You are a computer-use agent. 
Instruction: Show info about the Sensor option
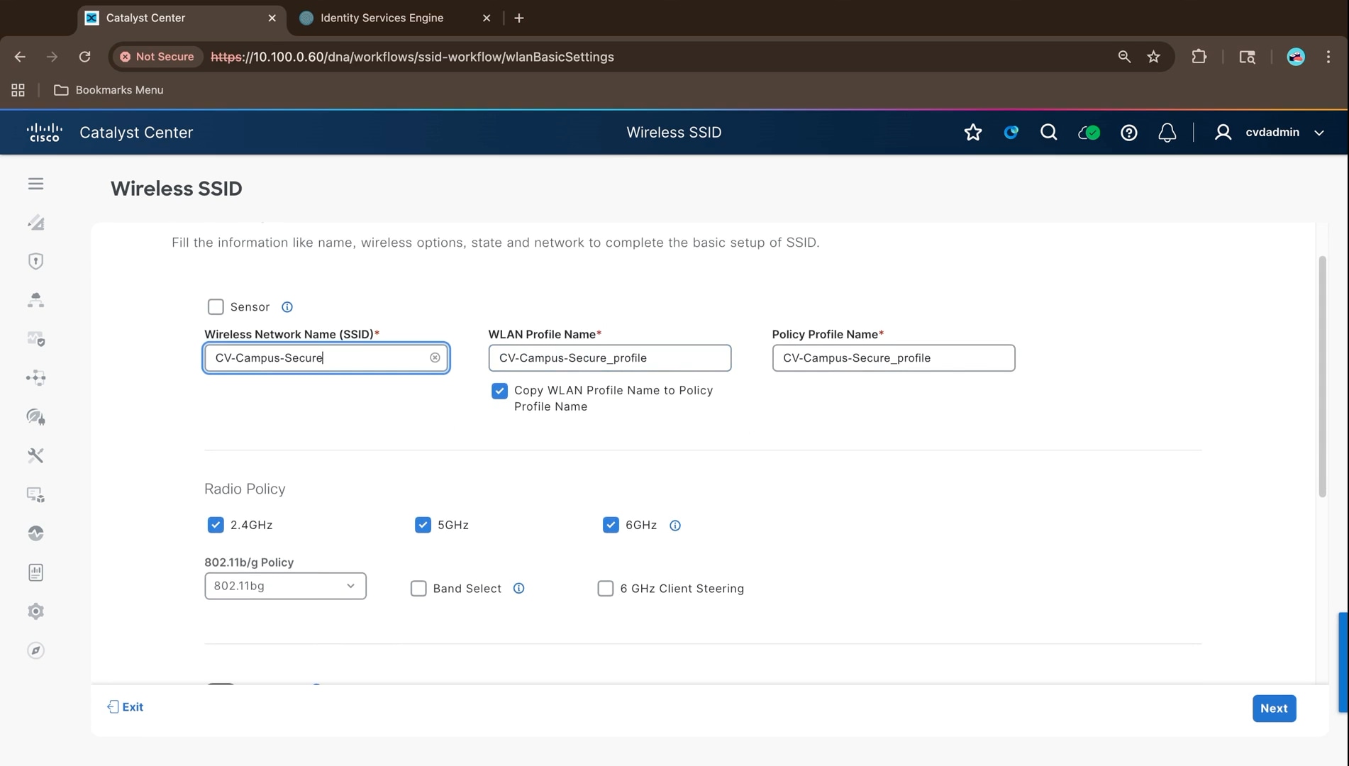coord(287,307)
